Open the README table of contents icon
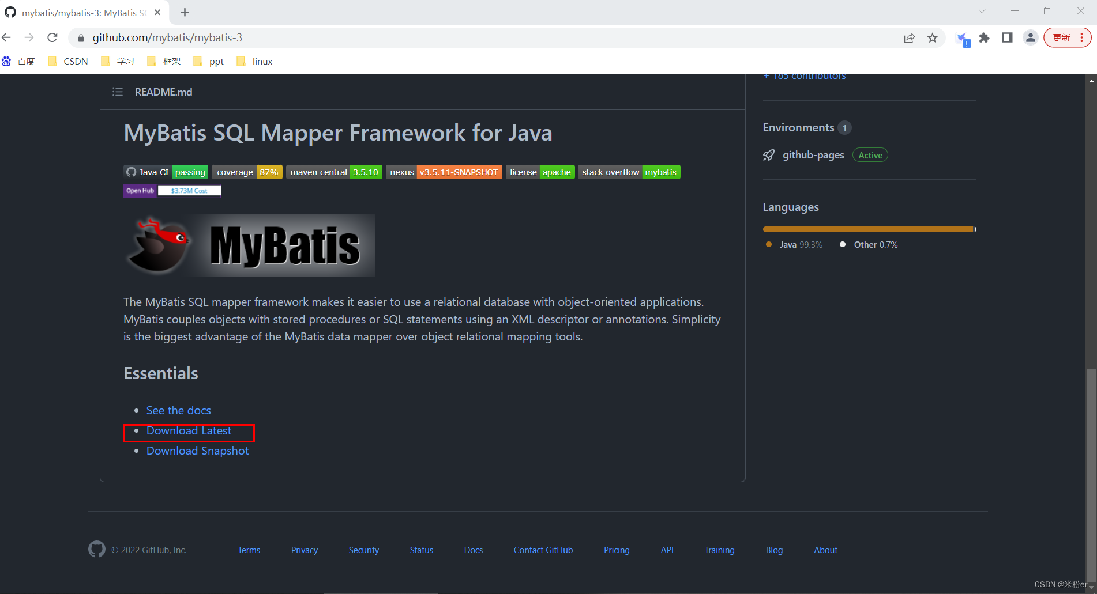Image resolution: width=1097 pixels, height=594 pixels. pos(118,92)
